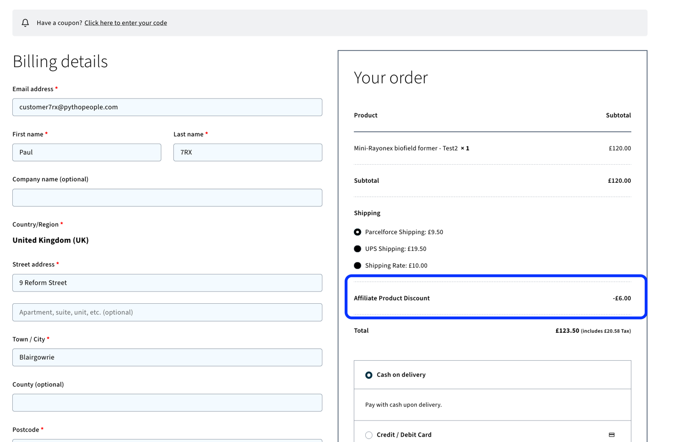Screen dimensions: 677x442
Task: Click the 'Total' row label
Action: [361, 331]
